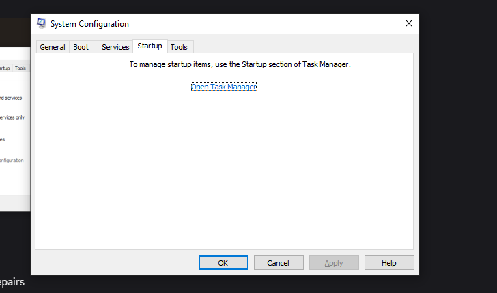Open the Boot tab
The image size is (497, 293).
point(81,47)
